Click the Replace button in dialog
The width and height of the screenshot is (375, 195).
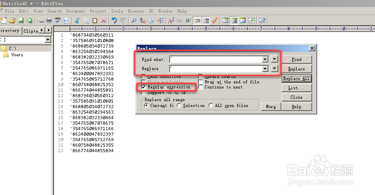point(297,69)
